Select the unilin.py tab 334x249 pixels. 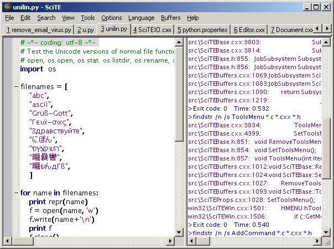pos(114,29)
